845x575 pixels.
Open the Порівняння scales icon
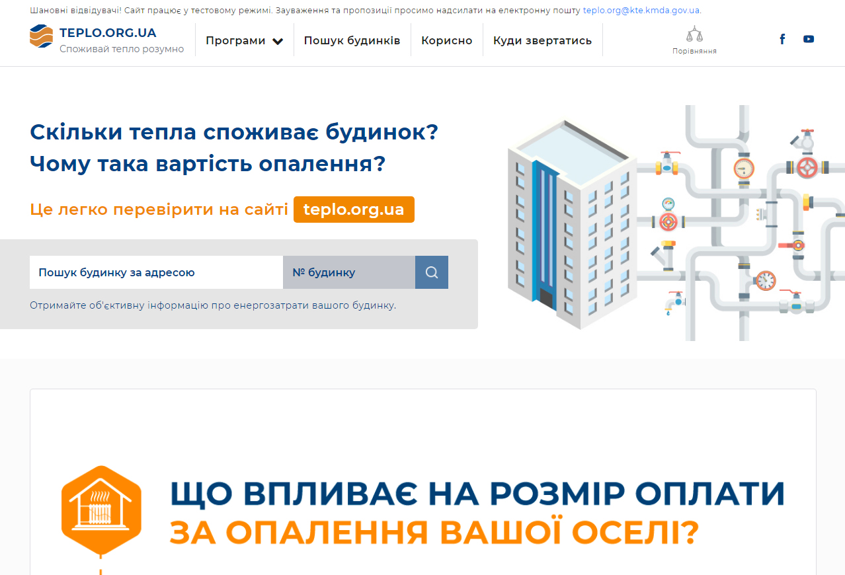694,34
